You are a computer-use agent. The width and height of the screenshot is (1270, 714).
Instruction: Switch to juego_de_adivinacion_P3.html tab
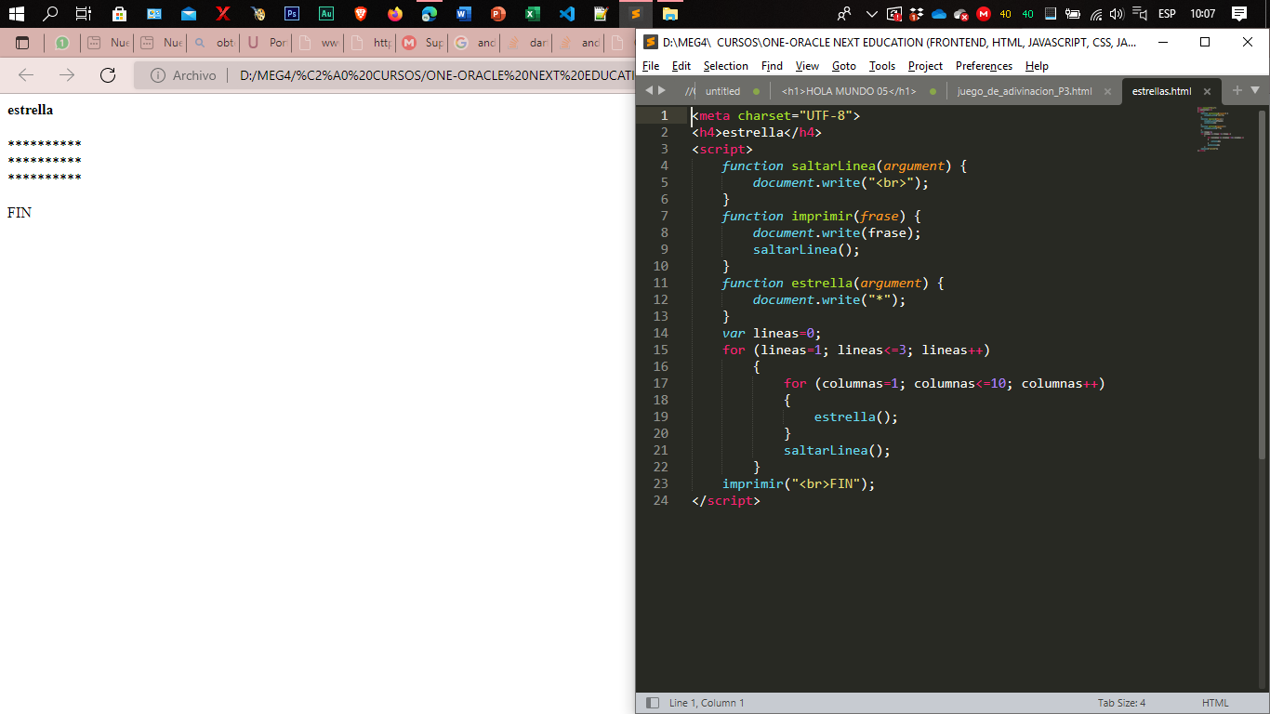click(x=1025, y=91)
